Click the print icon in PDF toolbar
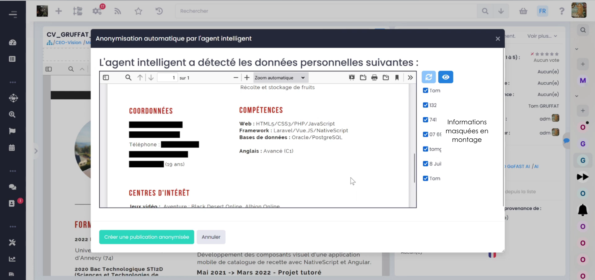Image resolution: width=595 pixels, height=280 pixels. pyautogui.click(x=375, y=77)
